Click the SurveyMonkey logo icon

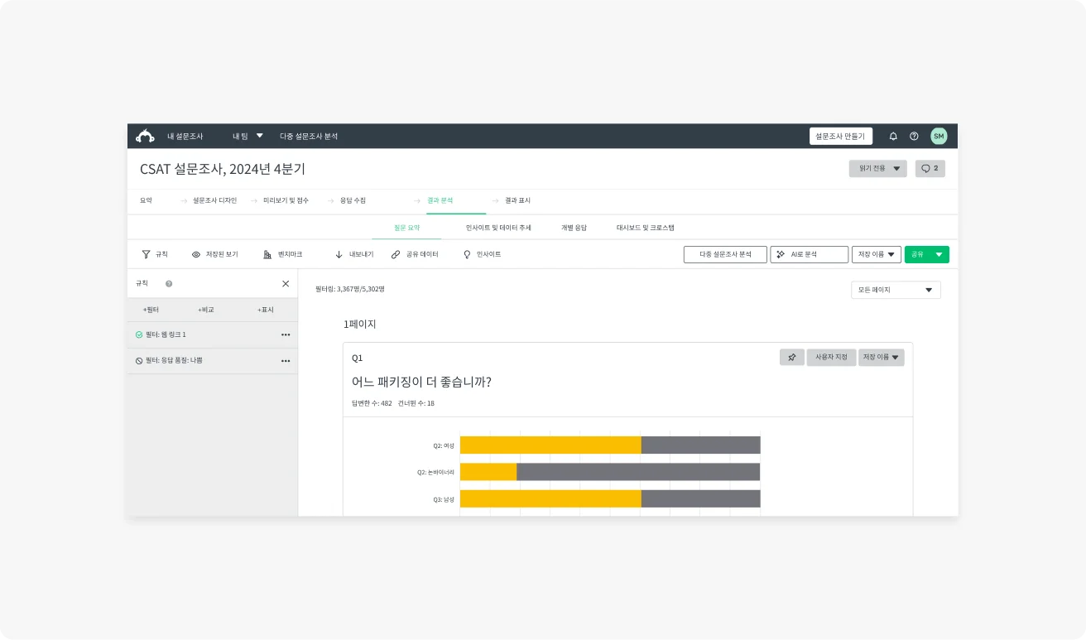[146, 136]
